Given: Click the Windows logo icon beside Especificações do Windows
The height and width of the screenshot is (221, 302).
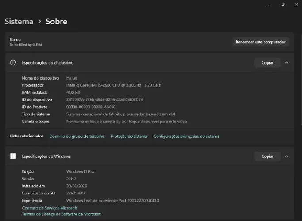Looking at the screenshot, I should (x=13, y=156).
